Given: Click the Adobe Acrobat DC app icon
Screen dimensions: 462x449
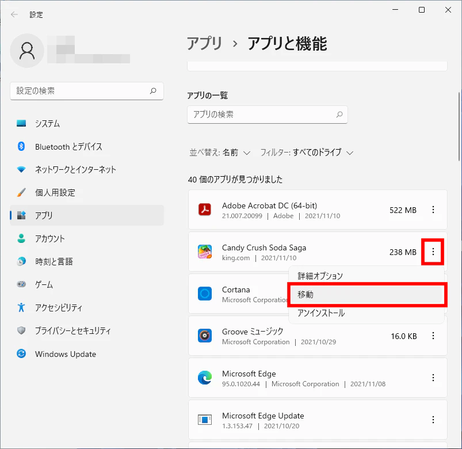Looking at the screenshot, I should click(205, 210).
